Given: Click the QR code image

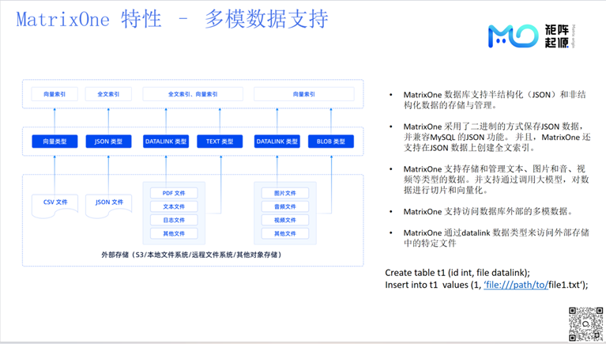Looking at the screenshot, I should (585, 324).
